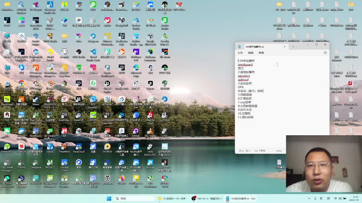
Task: Click the UPX line in Notepad
Action: pos(241,87)
